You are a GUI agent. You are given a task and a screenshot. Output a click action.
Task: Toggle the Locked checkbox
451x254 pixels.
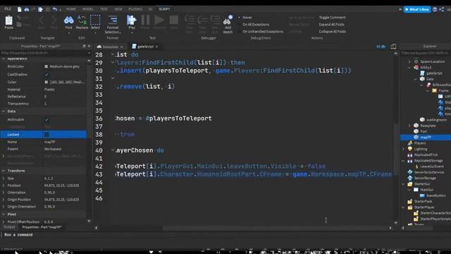click(47, 135)
